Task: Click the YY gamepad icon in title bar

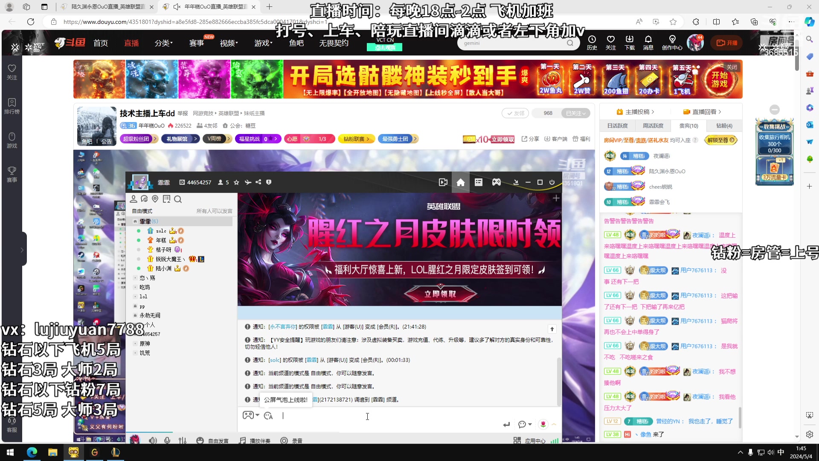Action: tap(497, 182)
